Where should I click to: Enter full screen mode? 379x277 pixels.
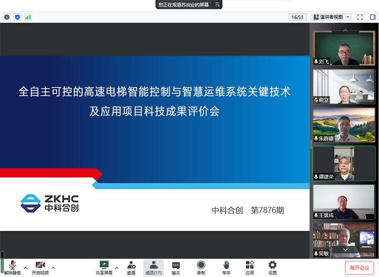click(360, 17)
